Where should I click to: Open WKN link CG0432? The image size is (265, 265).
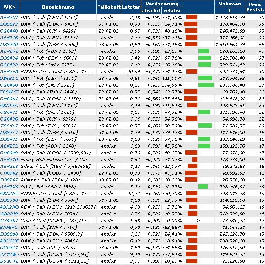click(x=9, y=65)
